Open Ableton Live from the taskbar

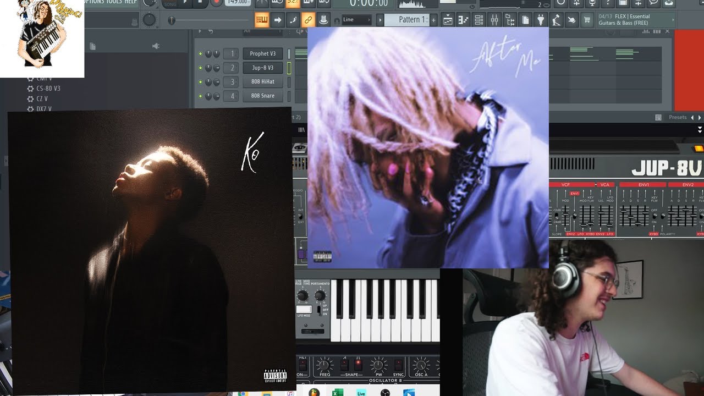[361, 393]
